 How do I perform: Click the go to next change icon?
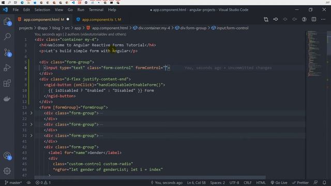click(x=294, y=20)
